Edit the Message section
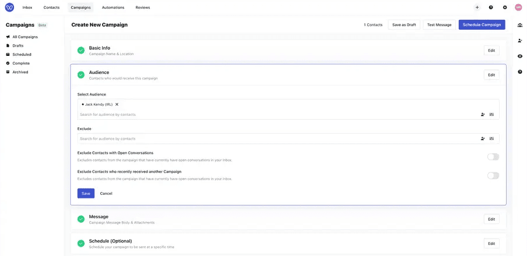 [x=491, y=219]
